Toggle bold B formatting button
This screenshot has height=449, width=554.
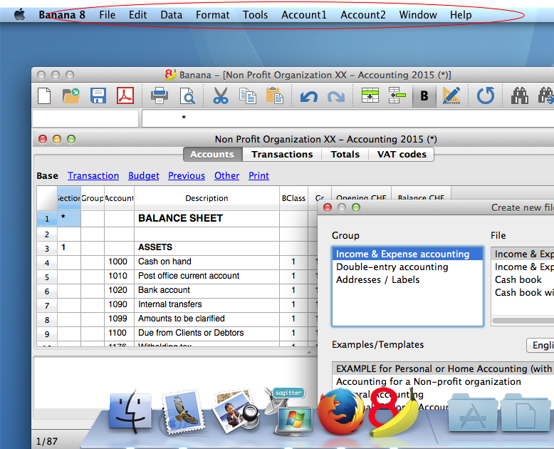pos(424,96)
